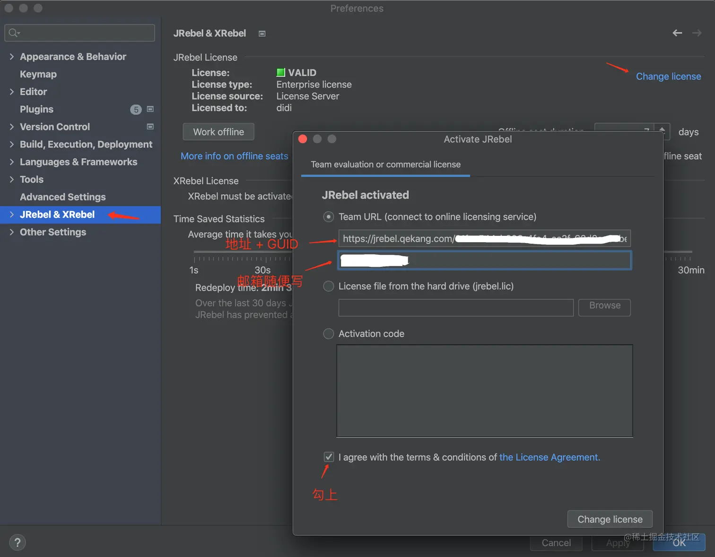Close the Activate JRebel dialog
This screenshot has width=715, height=557.
point(303,139)
